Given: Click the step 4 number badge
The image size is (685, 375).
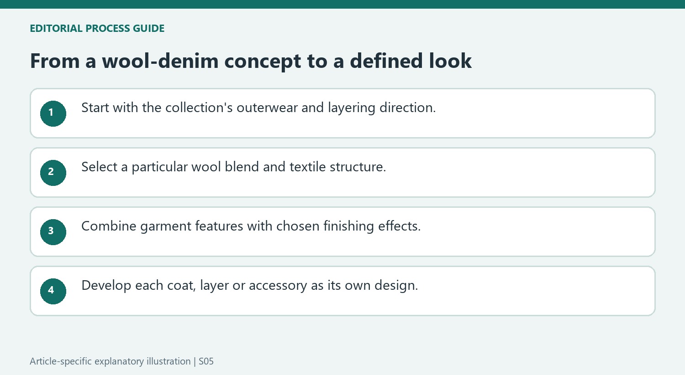Looking at the screenshot, I should click(x=53, y=291).
